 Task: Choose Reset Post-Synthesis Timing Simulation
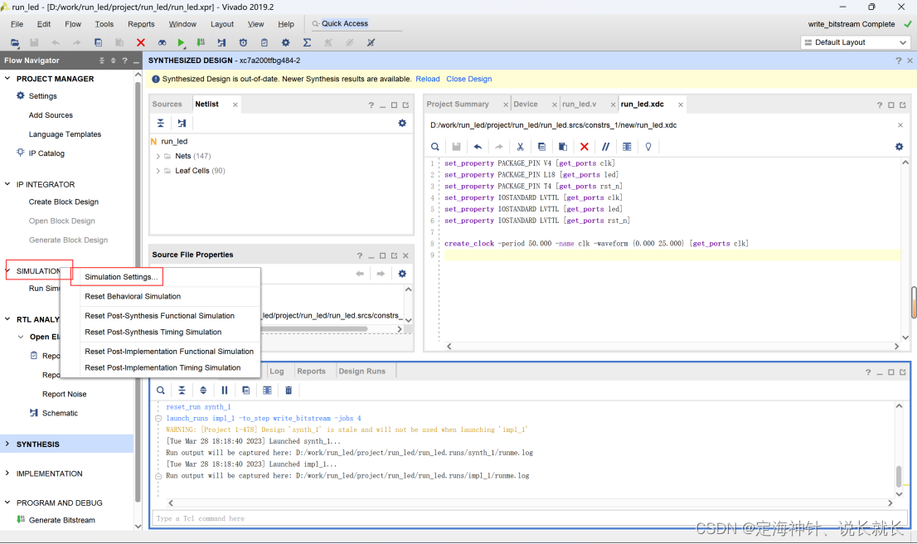153,332
